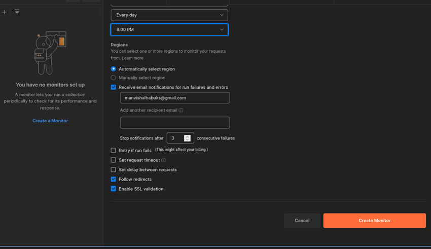Screen dimensions: 431x249
Task: Tick Set request timeout checkbox
Action: [114, 160]
